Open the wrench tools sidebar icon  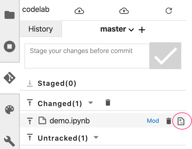[x=10, y=139]
